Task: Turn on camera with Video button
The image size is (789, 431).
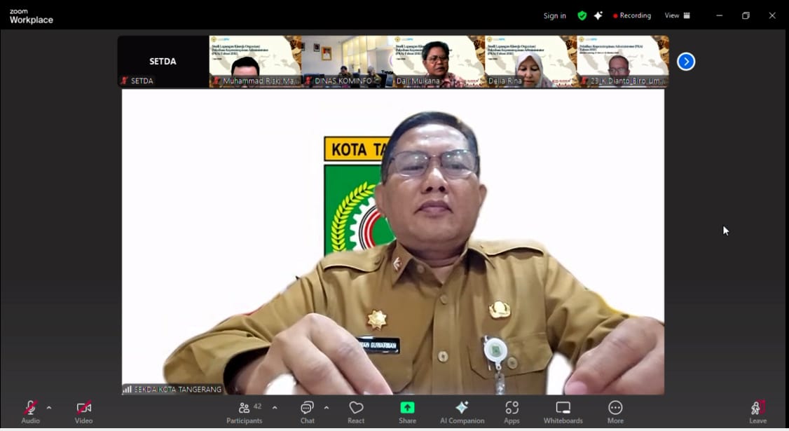Action: [83, 412]
